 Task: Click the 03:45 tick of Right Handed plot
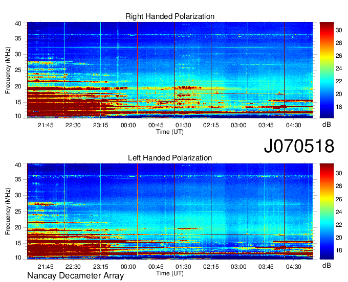266,125
